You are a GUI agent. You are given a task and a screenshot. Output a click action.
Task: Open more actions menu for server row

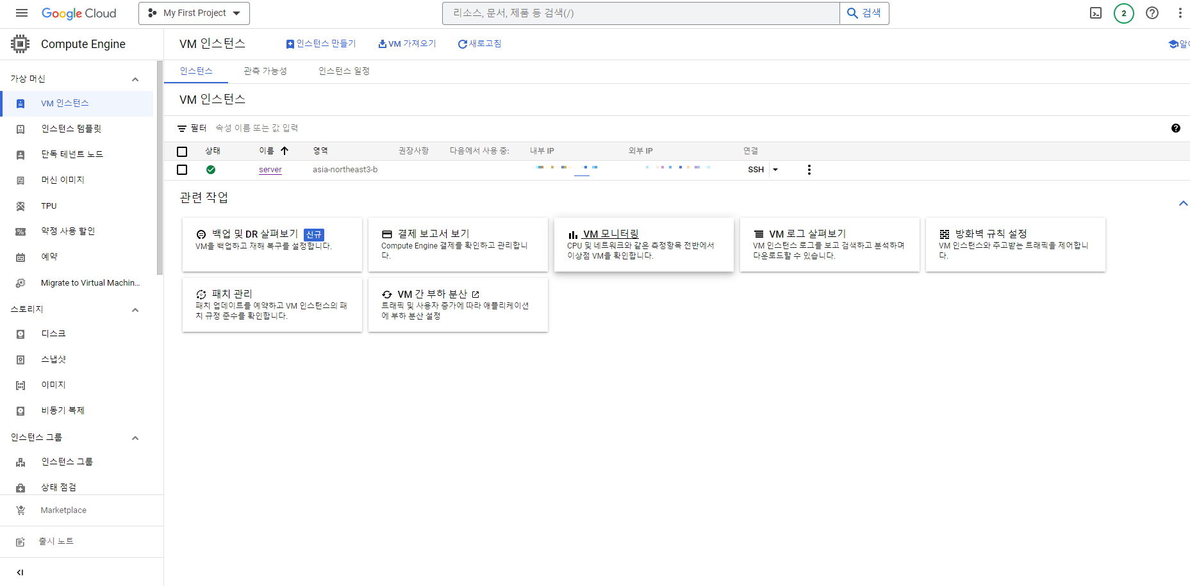tap(809, 170)
